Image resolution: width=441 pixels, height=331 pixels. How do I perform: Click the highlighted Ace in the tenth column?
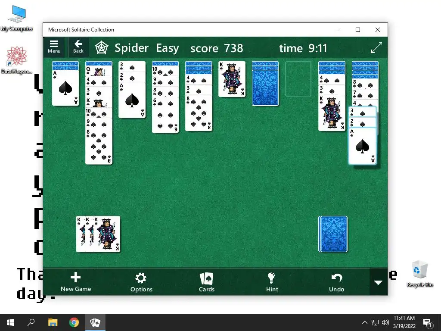tap(362, 146)
